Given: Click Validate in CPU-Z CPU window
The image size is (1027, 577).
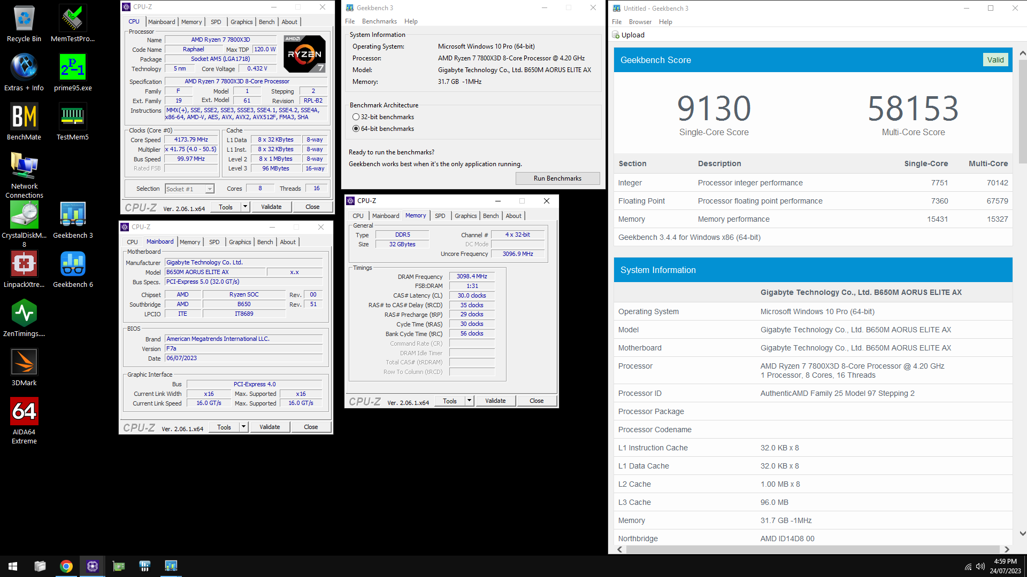Looking at the screenshot, I should tap(271, 207).
